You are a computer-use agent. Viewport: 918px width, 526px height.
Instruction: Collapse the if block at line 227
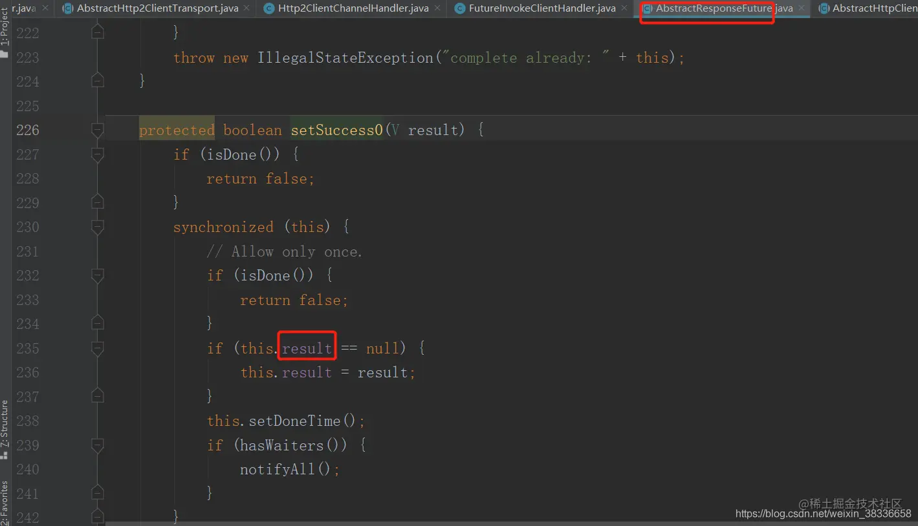pos(98,154)
